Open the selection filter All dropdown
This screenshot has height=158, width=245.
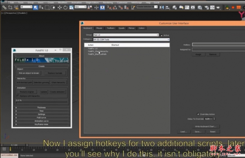(26, 7)
